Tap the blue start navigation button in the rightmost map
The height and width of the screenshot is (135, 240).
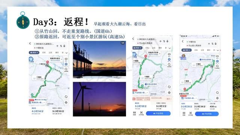click(207, 114)
